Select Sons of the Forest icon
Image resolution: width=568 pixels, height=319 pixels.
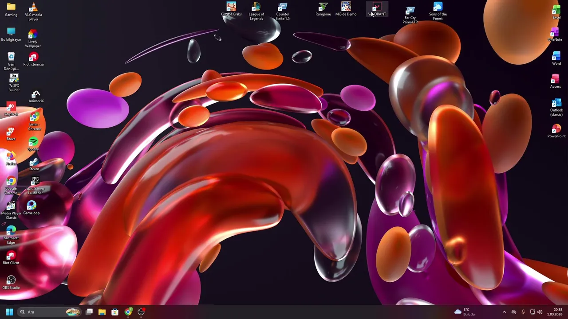438,11
